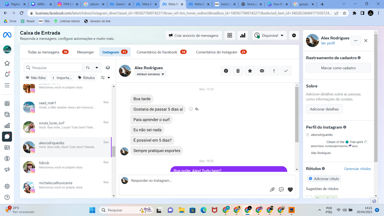The width and height of the screenshot is (384, 216).
Task: Click the conversation list vertical scrollbar
Action: [x=114, y=151]
